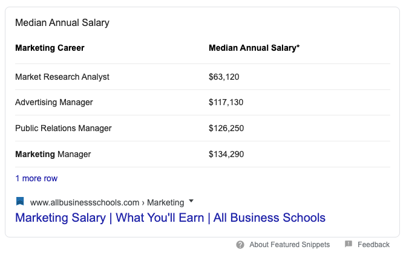Select the Market Research Analyst row
Screen dimensions: 406x258
pyautogui.click(x=203, y=77)
